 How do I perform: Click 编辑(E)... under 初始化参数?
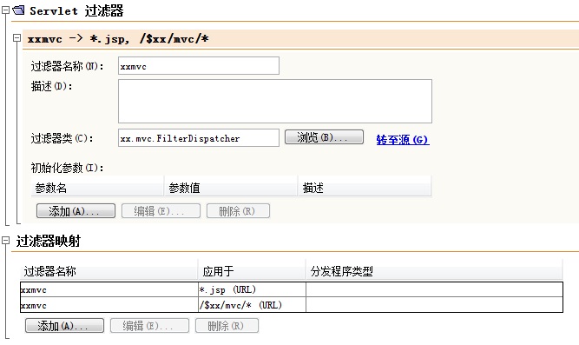click(161, 211)
